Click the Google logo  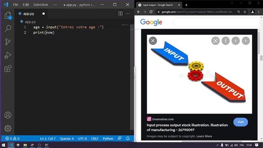pos(151,22)
